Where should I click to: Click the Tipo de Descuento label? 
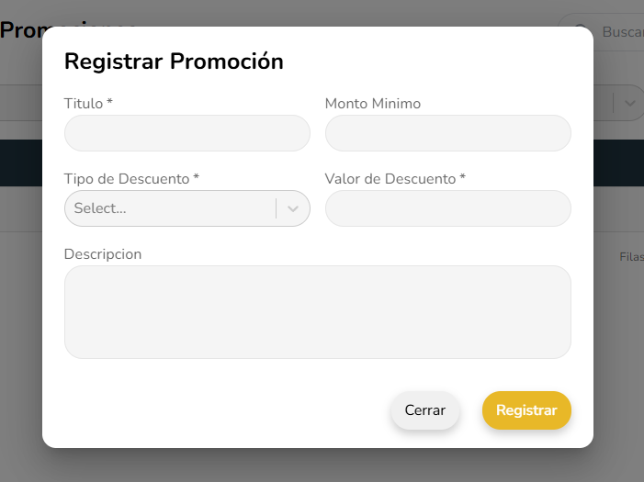click(131, 179)
